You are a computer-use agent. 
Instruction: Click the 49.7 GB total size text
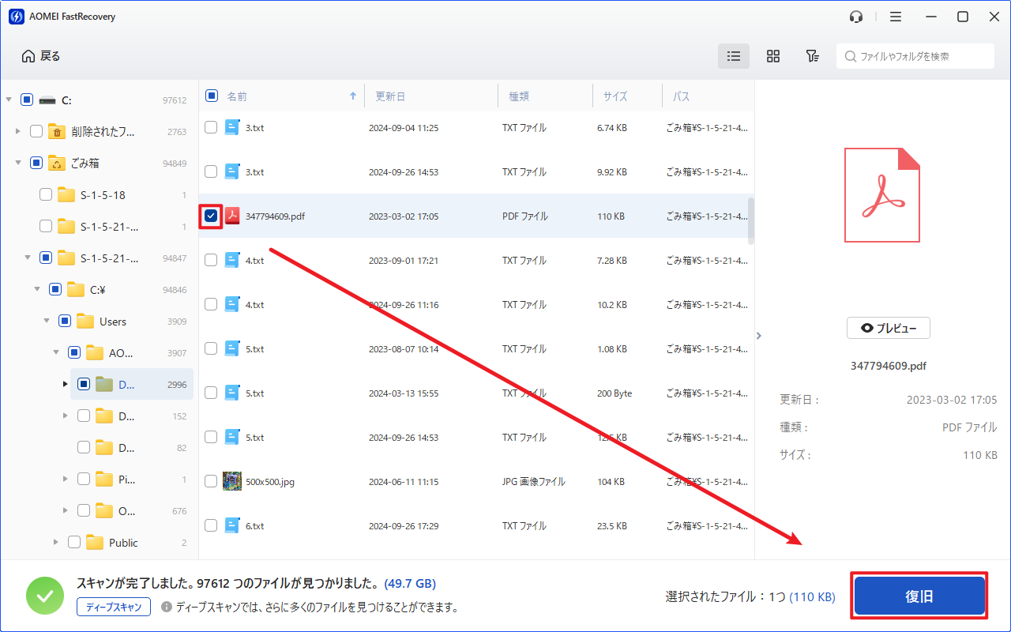[410, 584]
